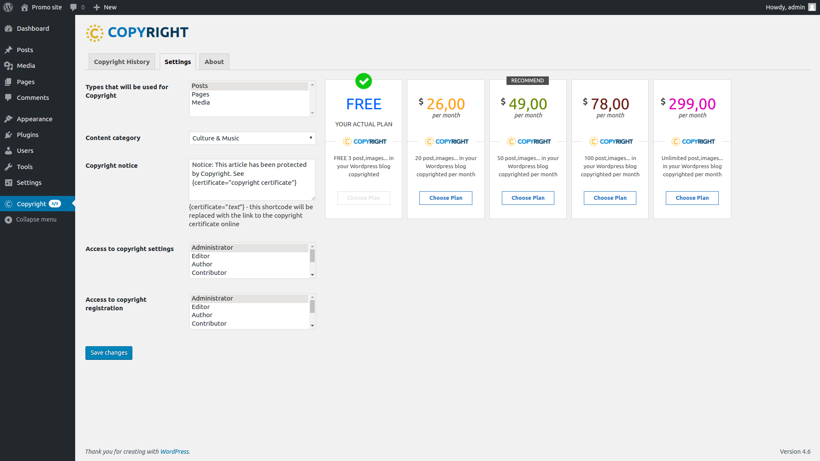Click the Copyright logo in $49,00 card
The image size is (820, 461).
click(x=528, y=141)
